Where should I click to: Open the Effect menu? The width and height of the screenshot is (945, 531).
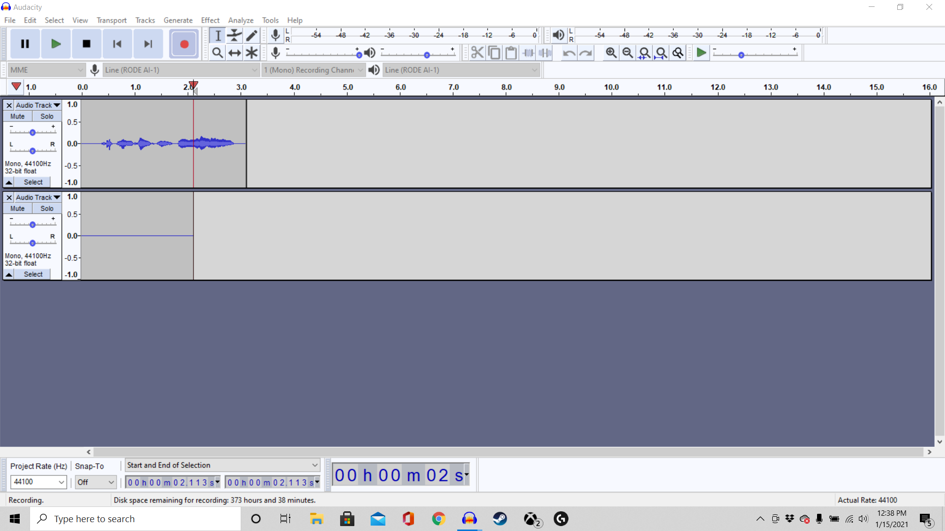coord(210,20)
